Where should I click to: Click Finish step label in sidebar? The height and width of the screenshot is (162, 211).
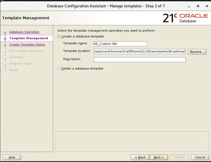(13, 70)
